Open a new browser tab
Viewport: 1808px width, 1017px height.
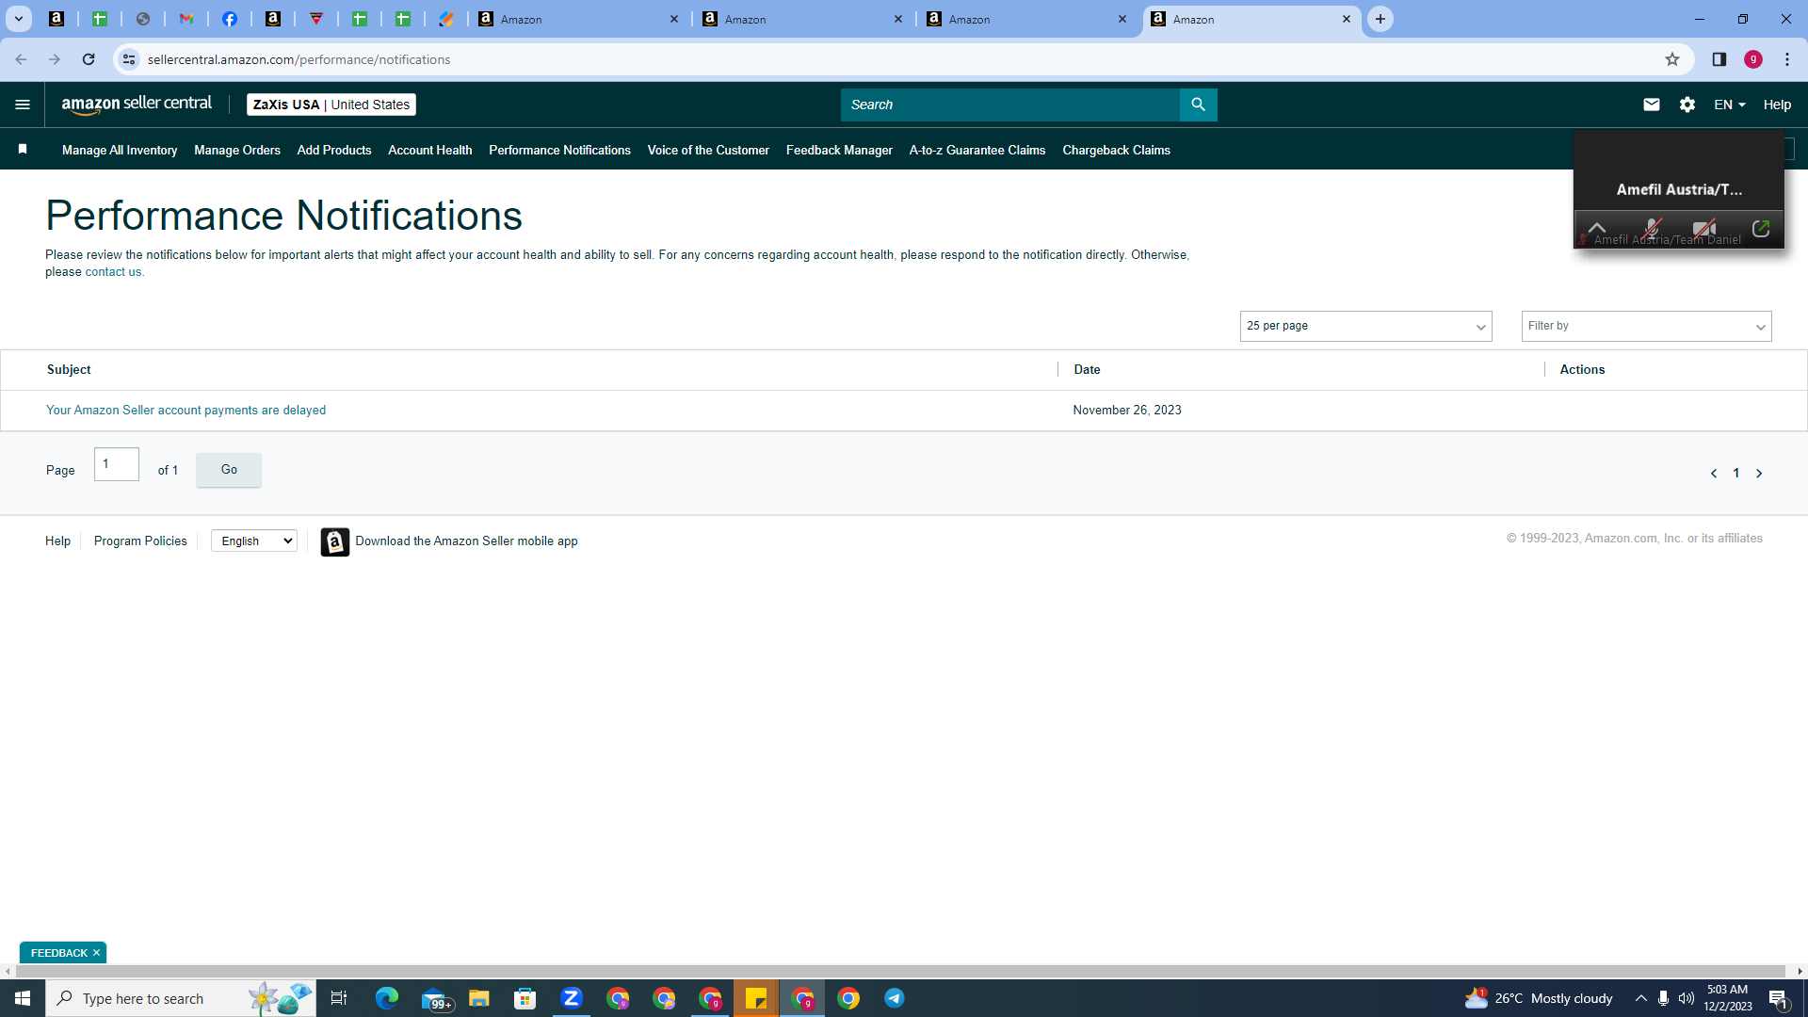point(1380,19)
